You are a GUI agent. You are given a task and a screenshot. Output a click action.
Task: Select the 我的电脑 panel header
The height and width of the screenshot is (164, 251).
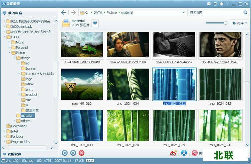tap(15, 13)
